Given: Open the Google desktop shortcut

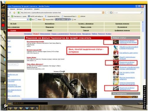Looking at the screenshot, I should pos(5,107).
